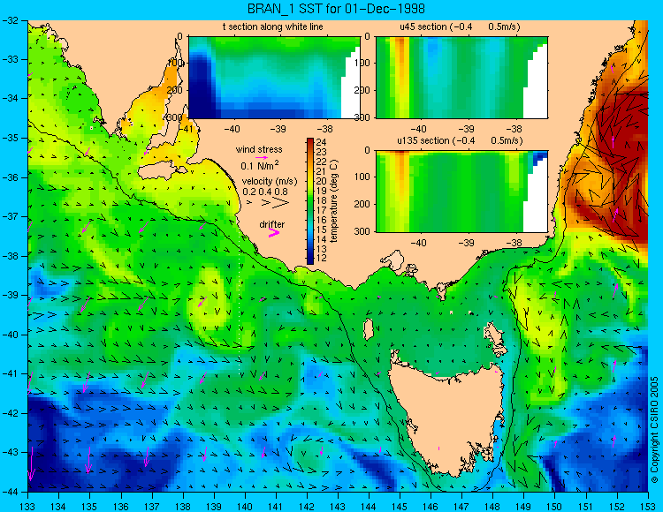Click longitude tick label '153'
Viewport: 663px width, 512px height.
(647, 506)
